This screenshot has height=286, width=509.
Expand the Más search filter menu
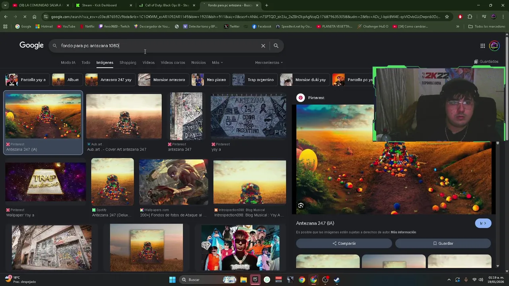[217, 62]
